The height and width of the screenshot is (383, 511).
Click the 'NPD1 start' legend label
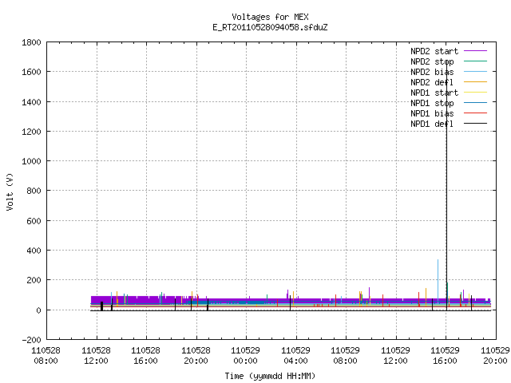pyautogui.click(x=434, y=93)
